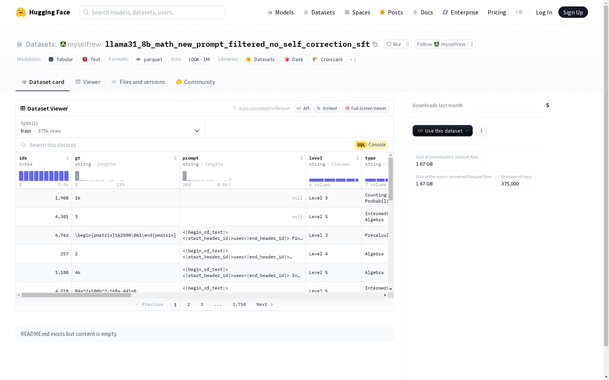
Task: Open the three-dot menu next to Use this dataset
Action: point(481,131)
